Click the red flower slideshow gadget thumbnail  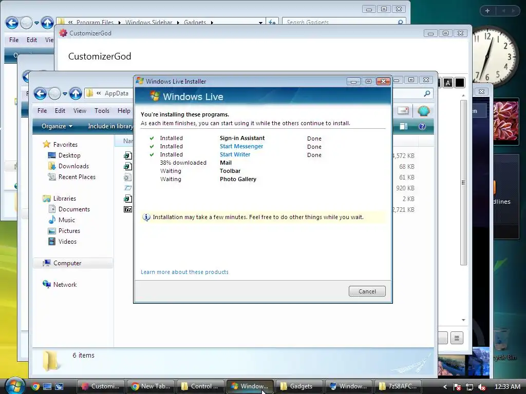click(506, 121)
